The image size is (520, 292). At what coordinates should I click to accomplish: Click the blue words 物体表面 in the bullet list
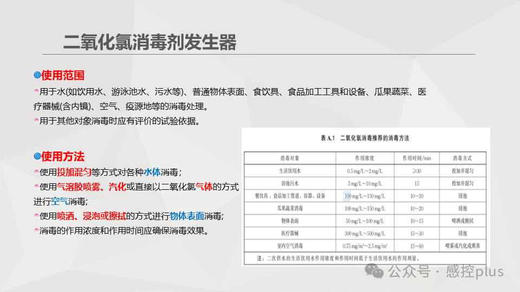[187, 216]
